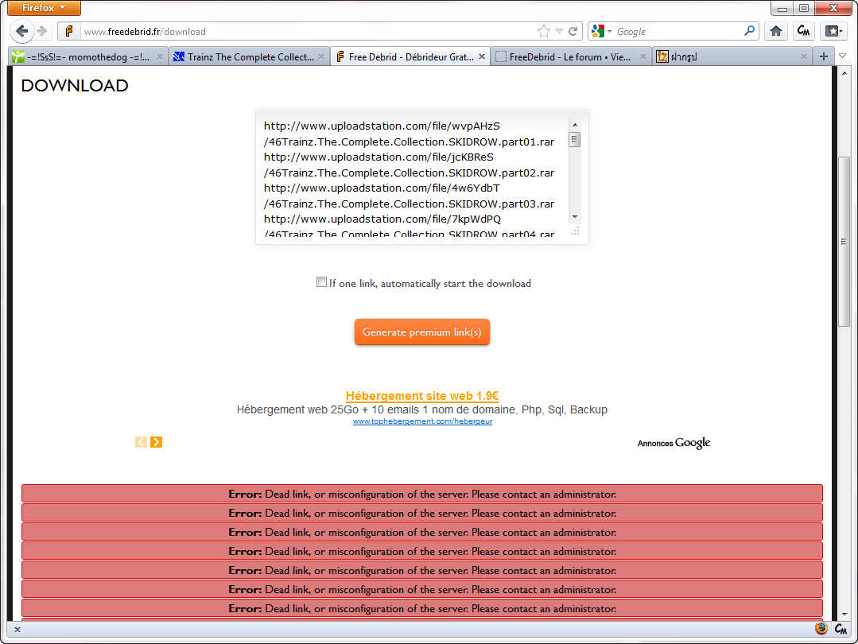The height and width of the screenshot is (644, 858).
Task: Close the ฝากรูป tab
Action: 804,56
